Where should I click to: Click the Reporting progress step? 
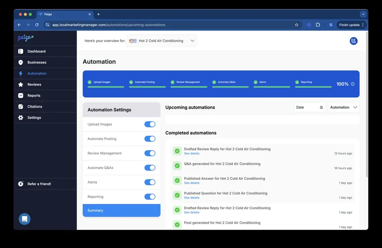[x=313, y=84]
